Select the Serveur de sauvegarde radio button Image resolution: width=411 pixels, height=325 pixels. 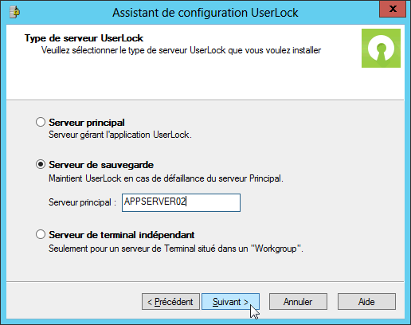[x=41, y=164]
